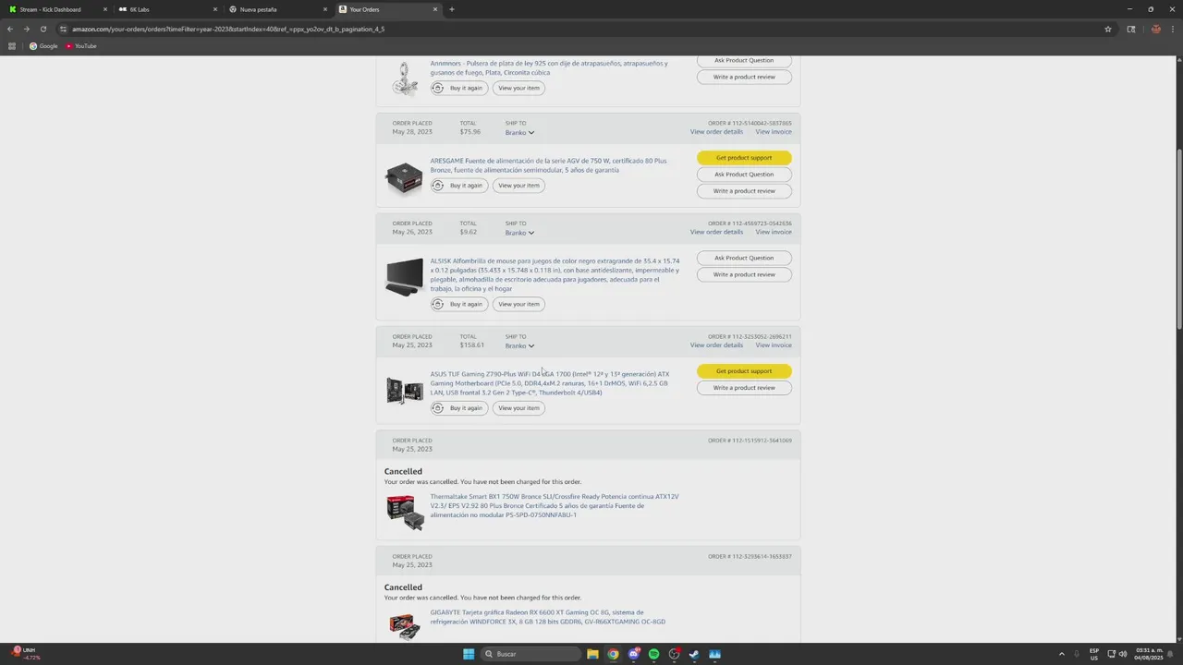This screenshot has height=665, width=1183.
Task: Open the ESP US language indicator
Action: coord(1094,654)
